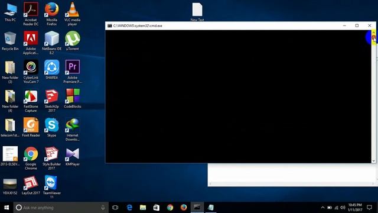Launch LayOut 2017 shortcut
Viewport: 378px width, 213px height.
[x=31, y=185]
